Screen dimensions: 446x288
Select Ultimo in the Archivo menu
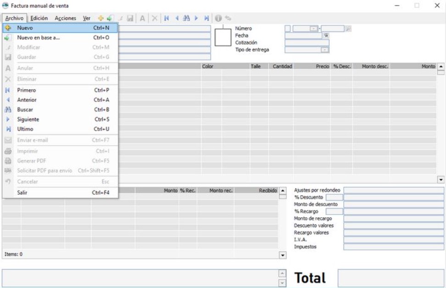(25, 129)
